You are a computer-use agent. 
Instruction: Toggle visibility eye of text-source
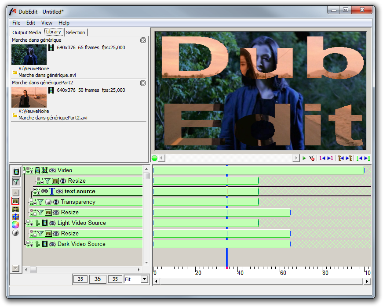click(x=60, y=191)
